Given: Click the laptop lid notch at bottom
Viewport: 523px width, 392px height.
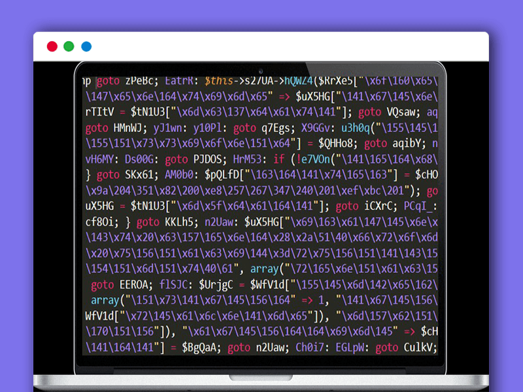Looking at the screenshot, I should (261, 378).
